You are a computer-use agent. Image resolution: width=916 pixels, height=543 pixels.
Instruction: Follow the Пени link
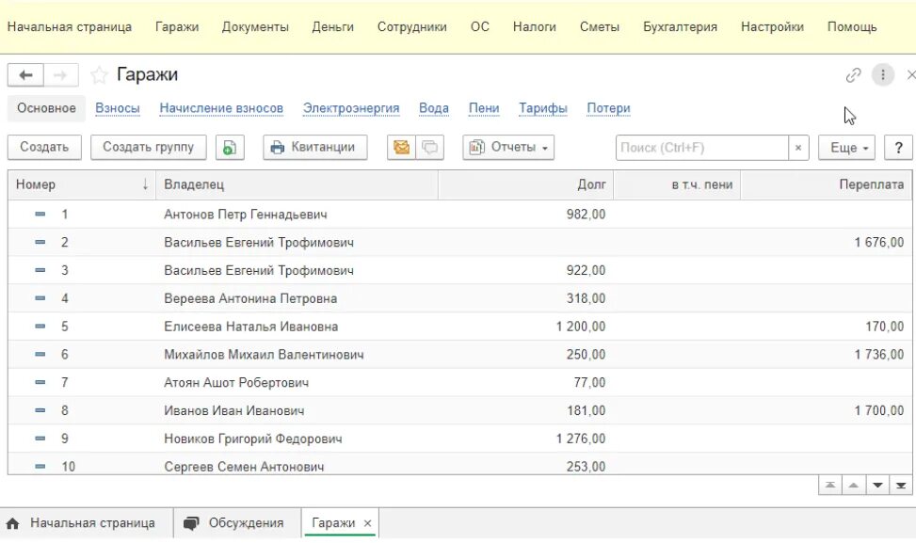tap(484, 108)
